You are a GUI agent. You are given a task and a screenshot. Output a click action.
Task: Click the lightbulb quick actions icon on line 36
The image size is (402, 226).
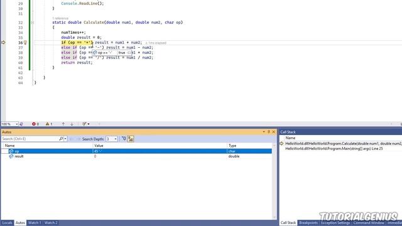tap(25, 43)
